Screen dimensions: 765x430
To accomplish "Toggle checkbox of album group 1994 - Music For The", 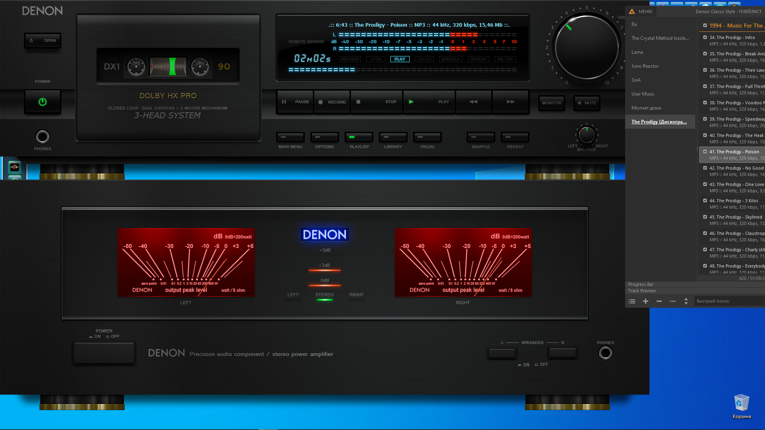I will pyautogui.click(x=705, y=25).
